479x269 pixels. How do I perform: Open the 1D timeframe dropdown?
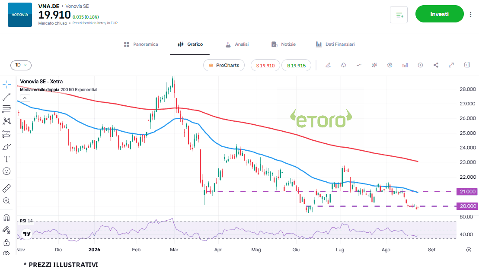click(x=21, y=65)
